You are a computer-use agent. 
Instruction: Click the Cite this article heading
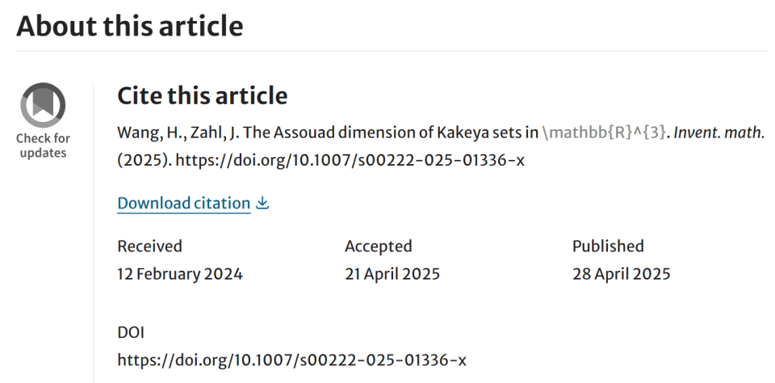(202, 95)
